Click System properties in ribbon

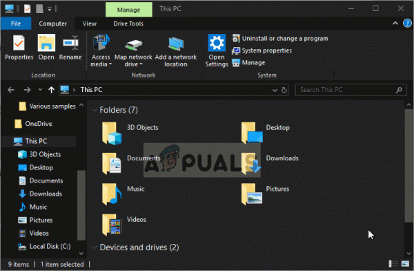[x=262, y=50]
